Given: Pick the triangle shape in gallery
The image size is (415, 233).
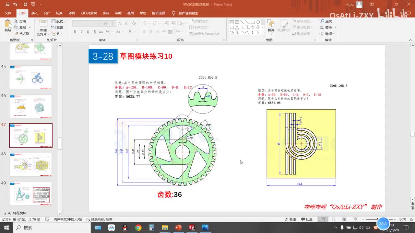Looking at the screenshot, I should coord(237,27).
